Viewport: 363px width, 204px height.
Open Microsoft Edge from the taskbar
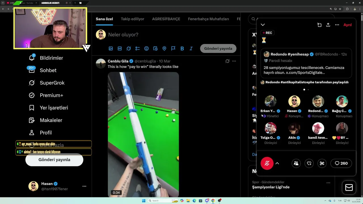click(x=194, y=201)
